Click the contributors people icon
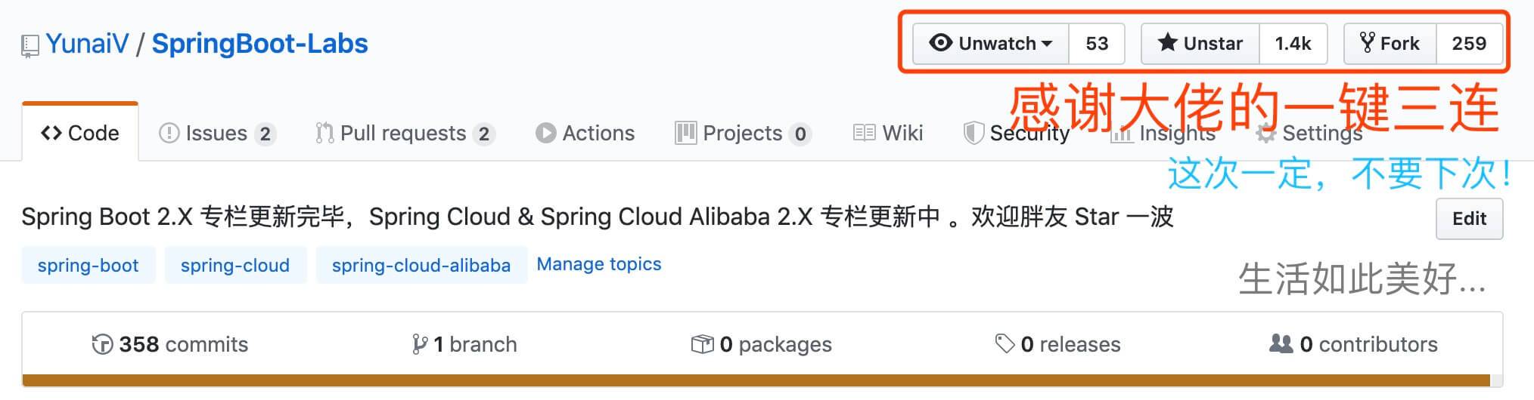This screenshot has width=1534, height=400. [1281, 344]
